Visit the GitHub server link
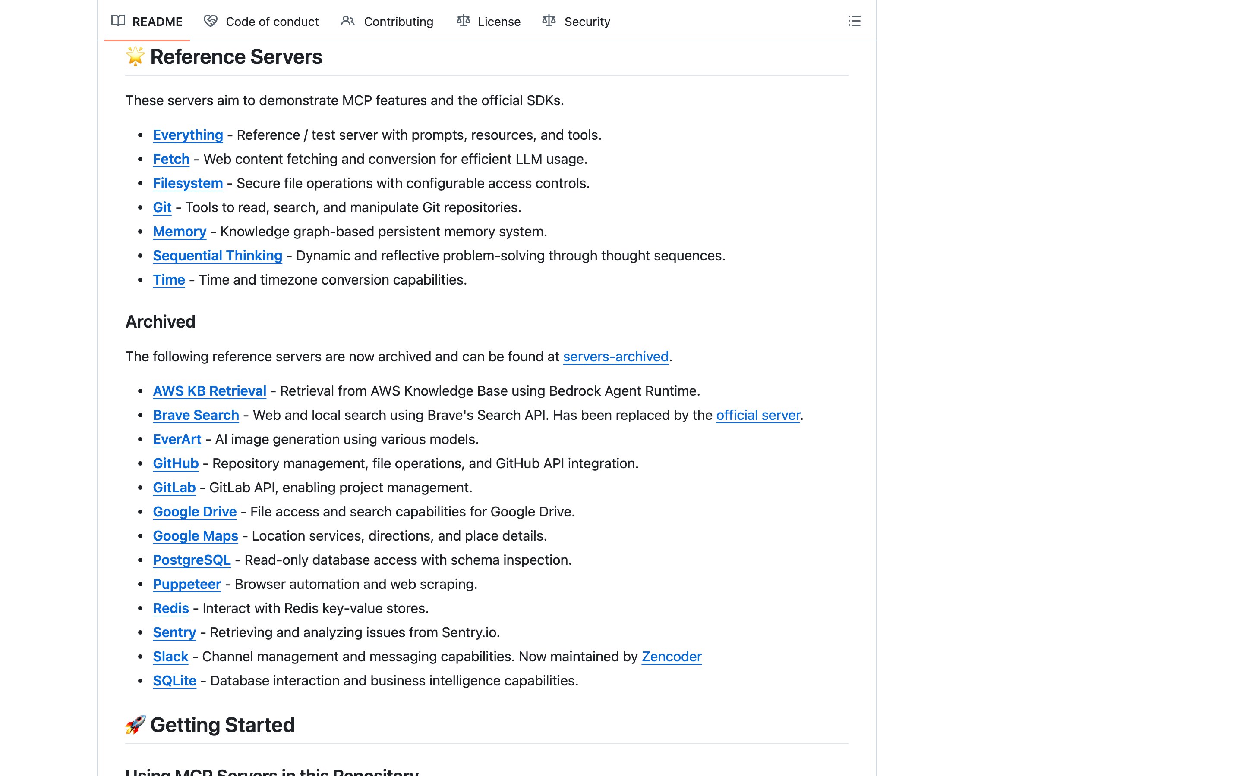The width and height of the screenshot is (1243, 776). [x=176, y=463]
